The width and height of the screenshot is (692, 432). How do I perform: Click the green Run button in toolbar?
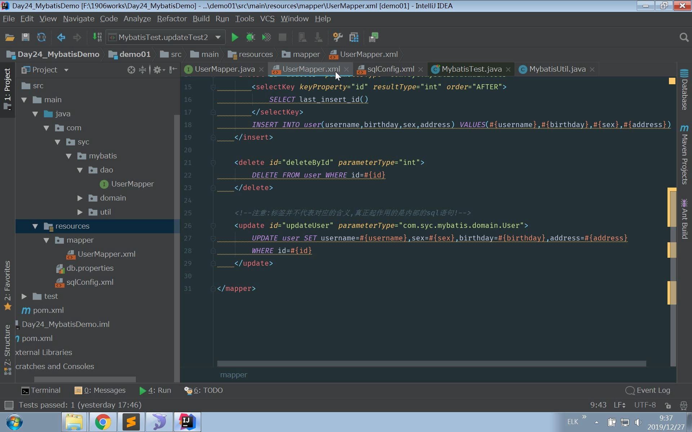(235, 37)
